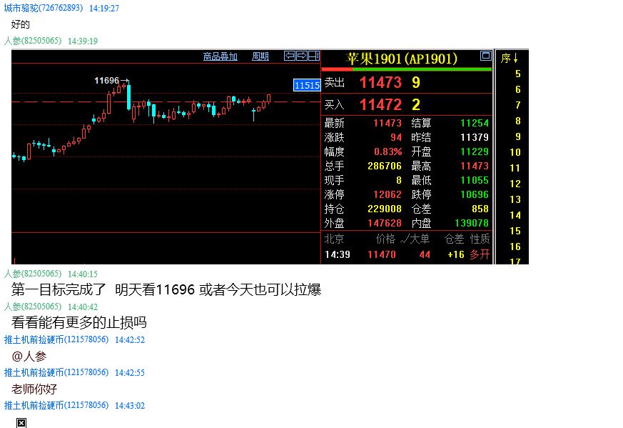Viewport: 623px width, 428px height.
Task: Click the 跌停 value 10696
Action: [475, 195]
